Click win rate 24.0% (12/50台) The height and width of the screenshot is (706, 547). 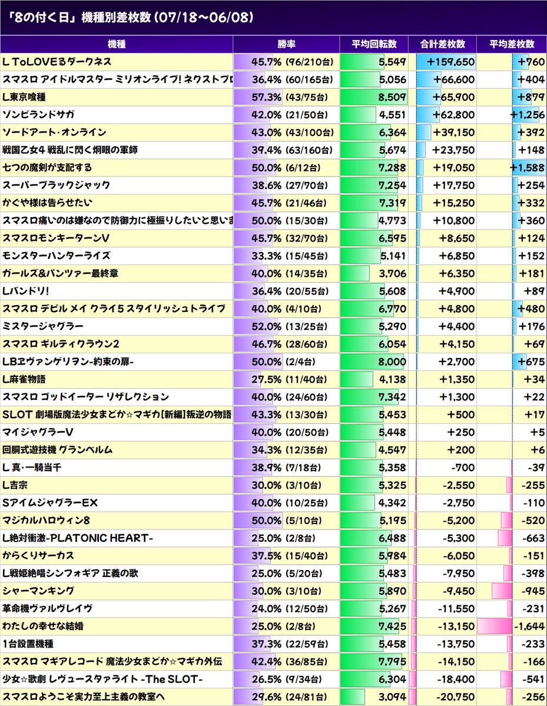290,608
